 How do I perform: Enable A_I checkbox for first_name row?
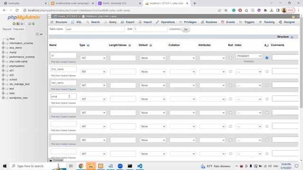tap(267, 71)
